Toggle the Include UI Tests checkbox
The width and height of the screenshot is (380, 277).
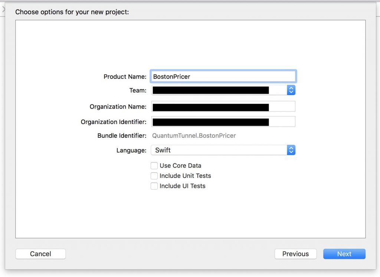click(154, 186)
